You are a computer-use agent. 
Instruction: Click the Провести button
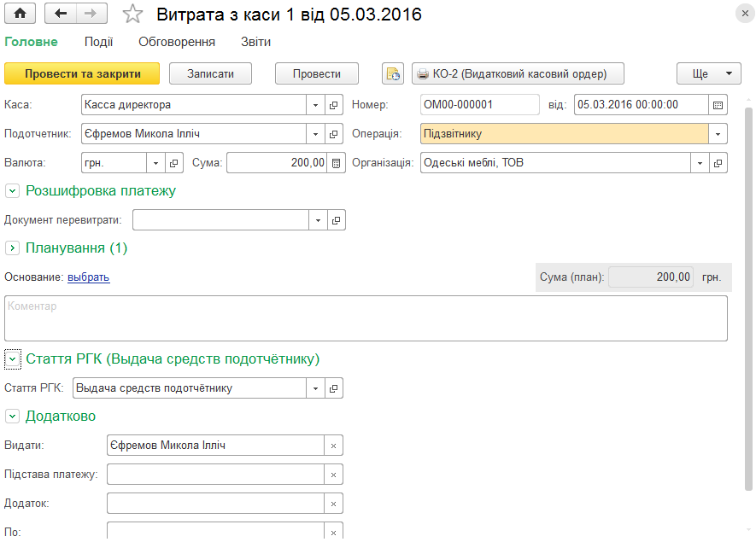317,73
